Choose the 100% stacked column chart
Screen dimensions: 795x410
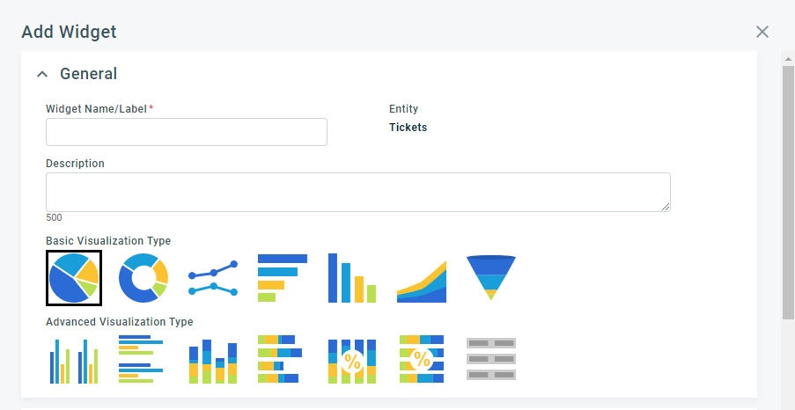352,361
